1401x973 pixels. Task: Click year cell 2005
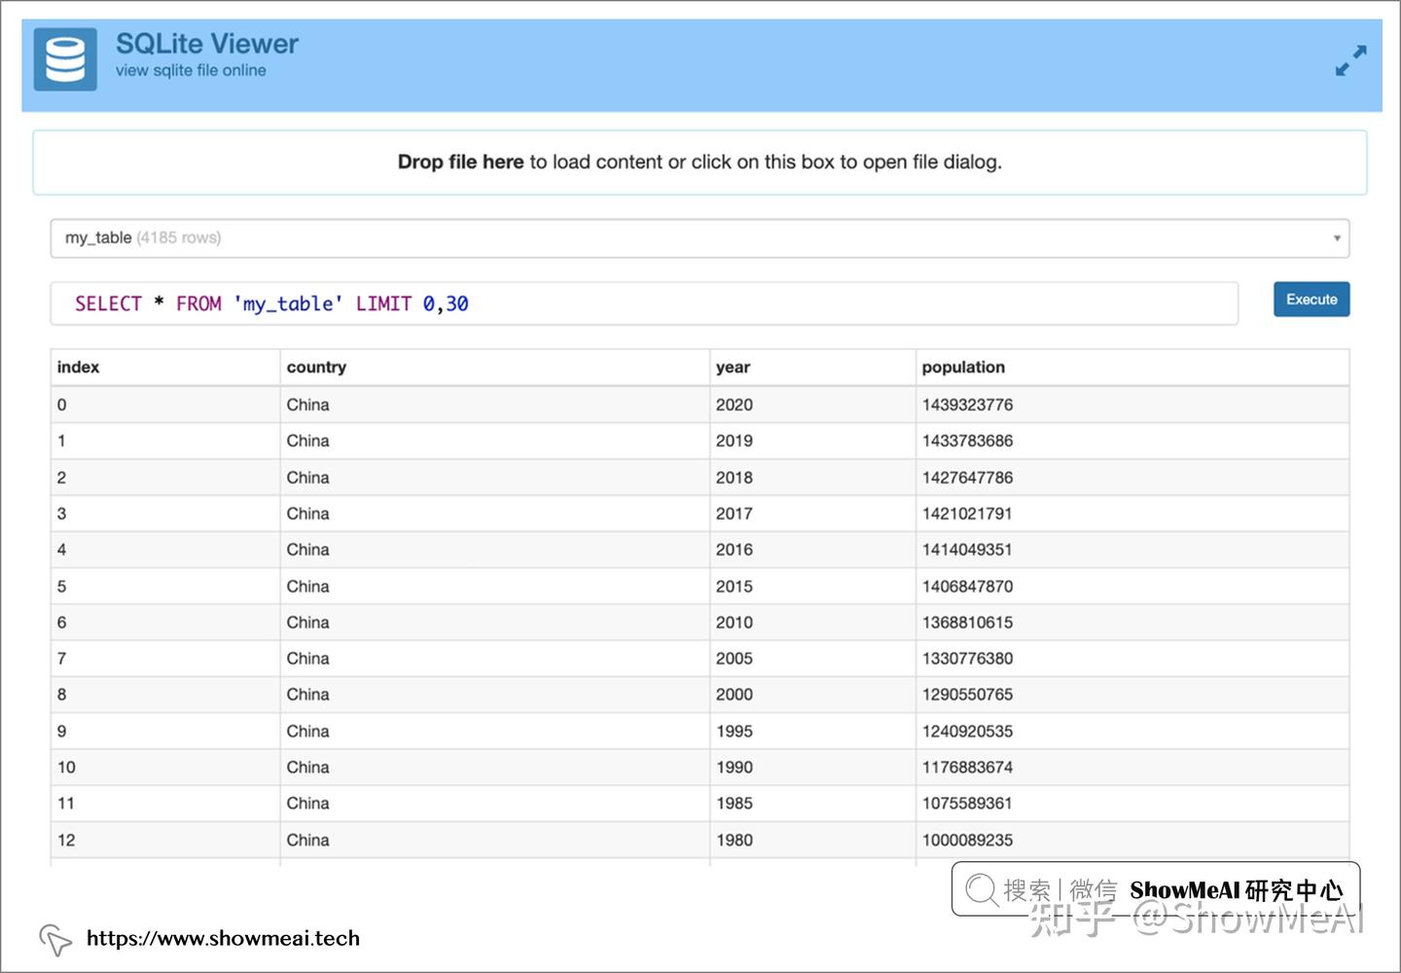pyautogui.click(x=813, y=659)
